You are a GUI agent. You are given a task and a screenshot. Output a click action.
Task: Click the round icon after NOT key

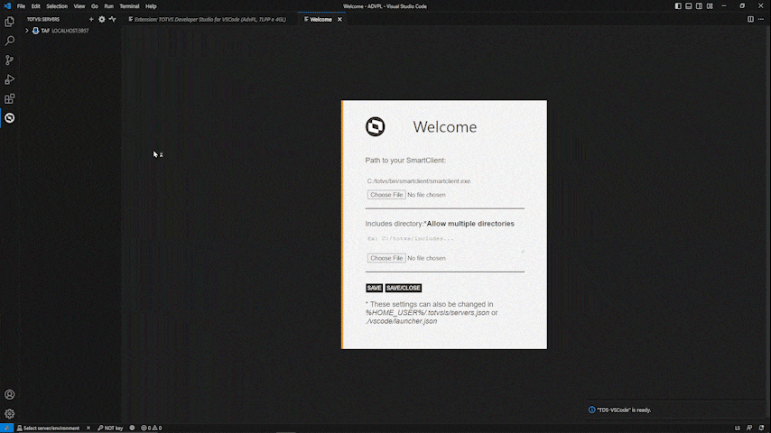point(132,428)
